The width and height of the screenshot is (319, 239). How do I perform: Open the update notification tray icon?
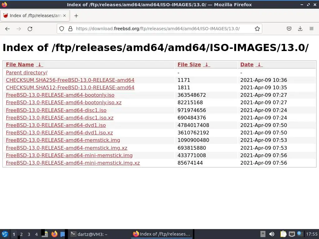coord(299,234)
